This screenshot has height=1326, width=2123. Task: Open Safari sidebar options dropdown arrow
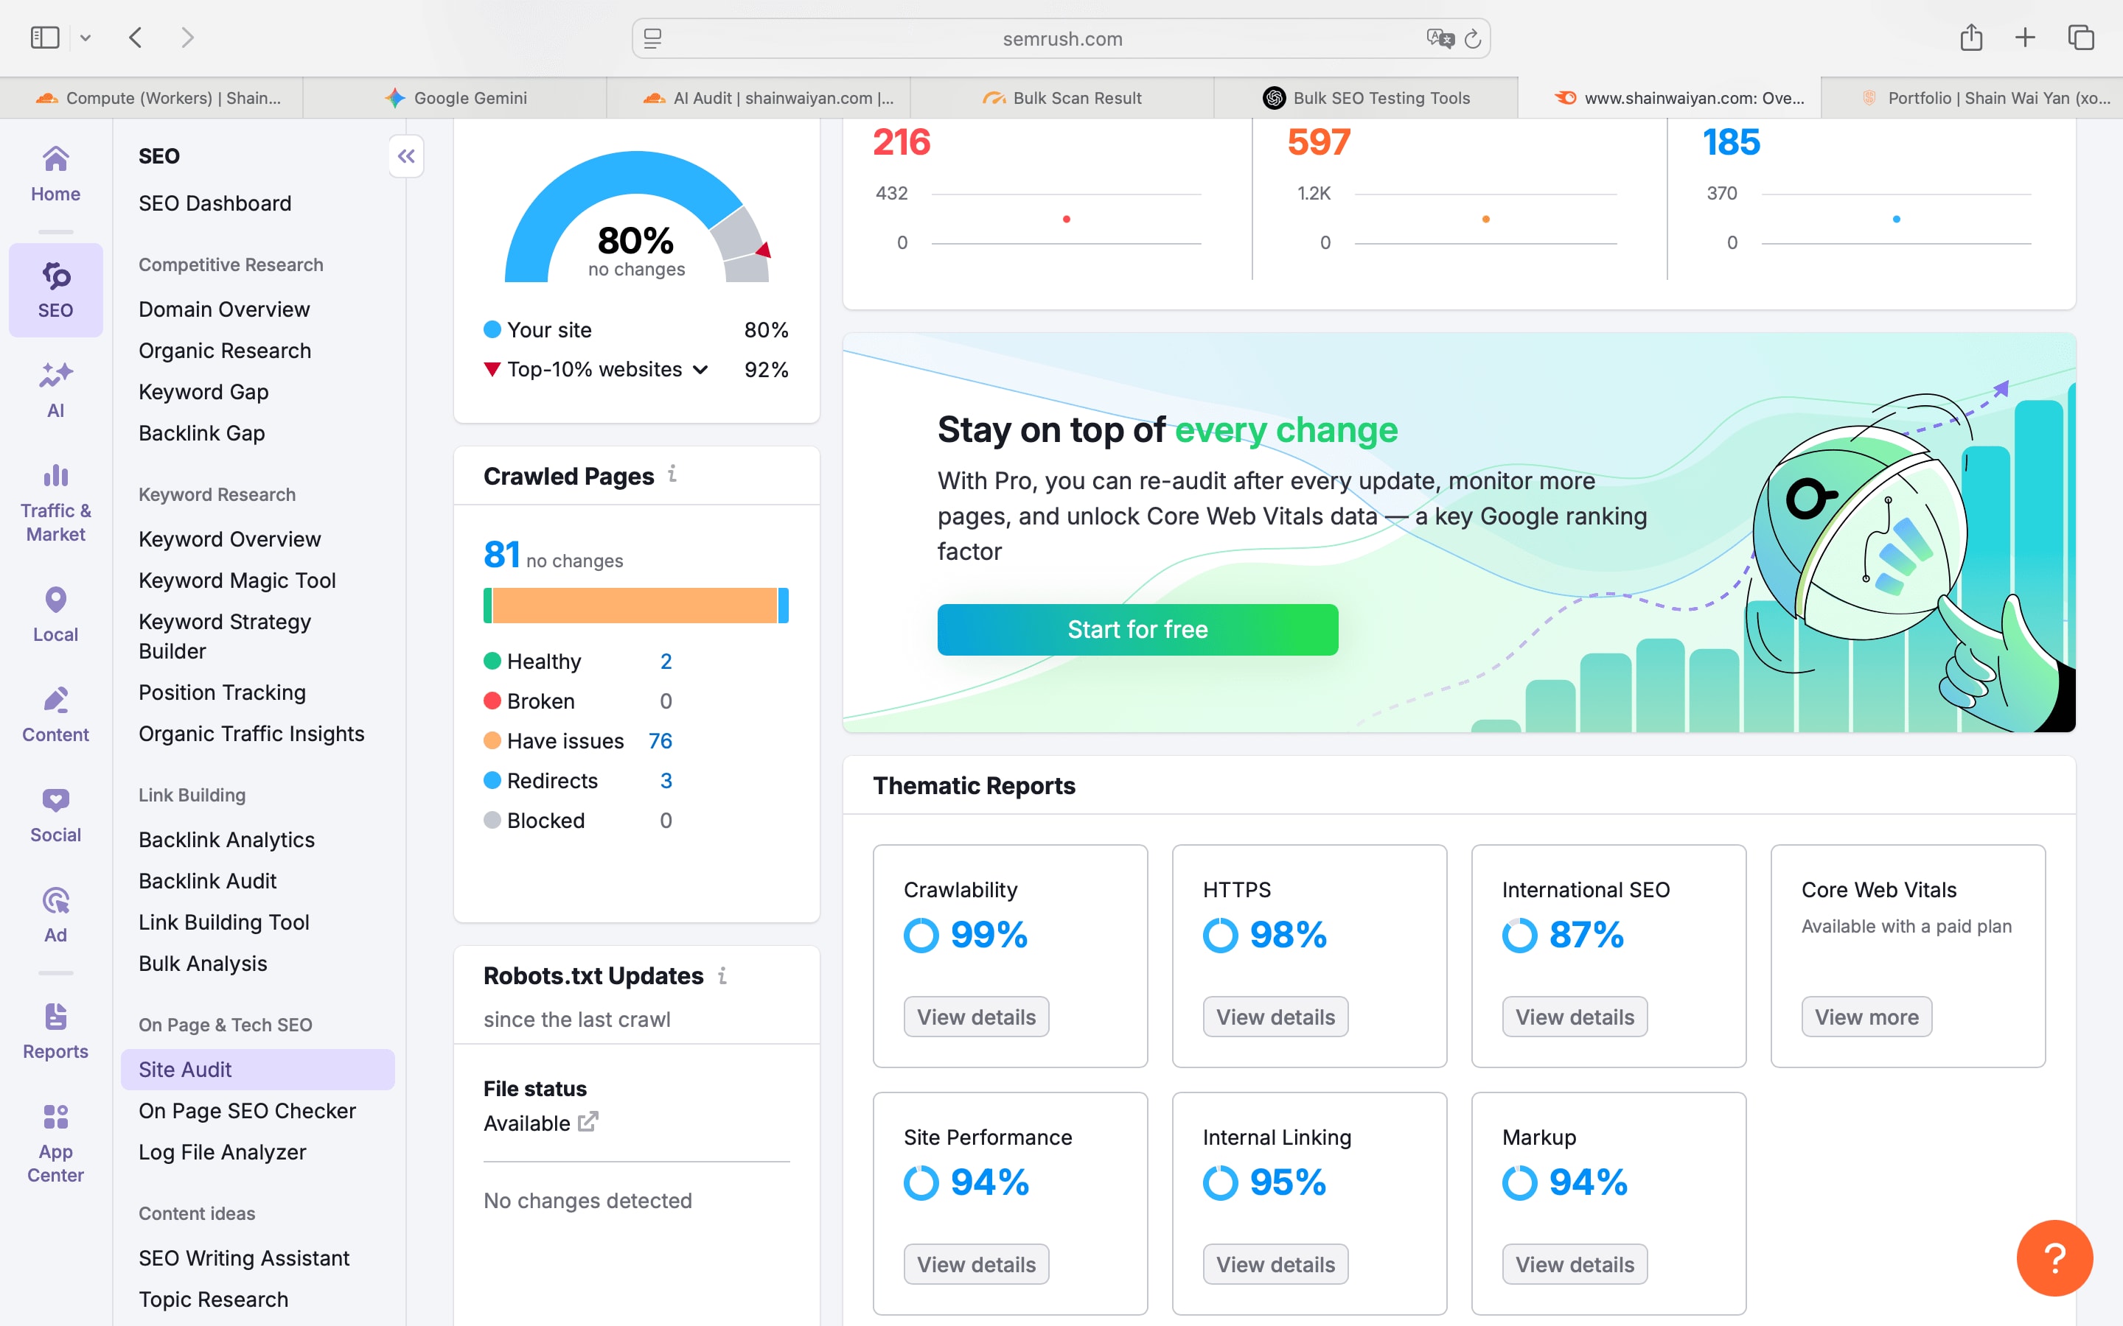coord(85,38)
